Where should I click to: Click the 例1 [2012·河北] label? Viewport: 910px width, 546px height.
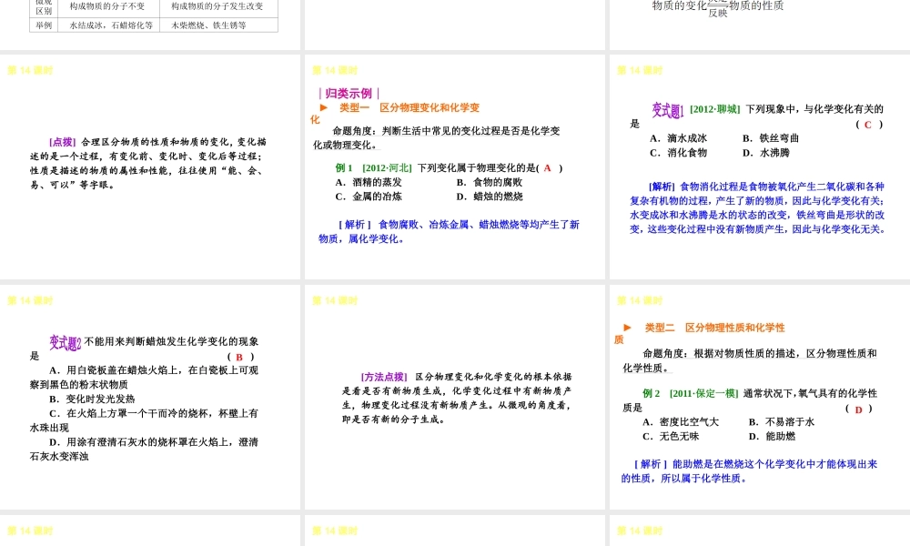pyautogui.click(x=373, y=167)
